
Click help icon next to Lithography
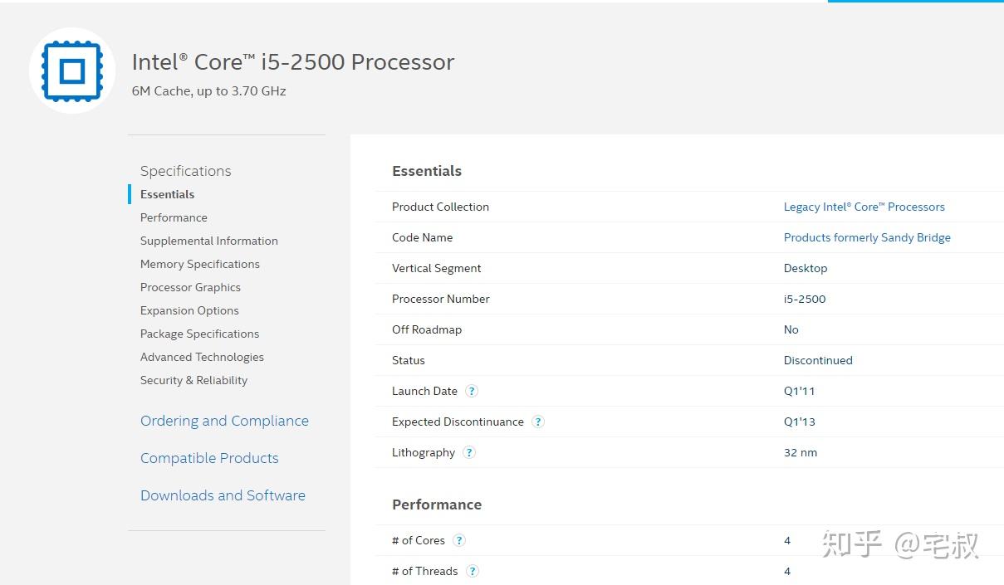pyautogui.click(x=469, y=452)
